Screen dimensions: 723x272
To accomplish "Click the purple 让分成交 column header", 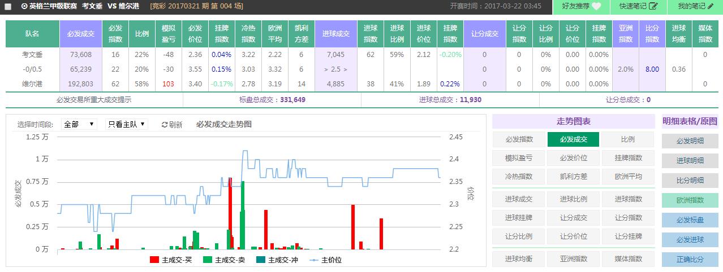I will click(484, 34).
